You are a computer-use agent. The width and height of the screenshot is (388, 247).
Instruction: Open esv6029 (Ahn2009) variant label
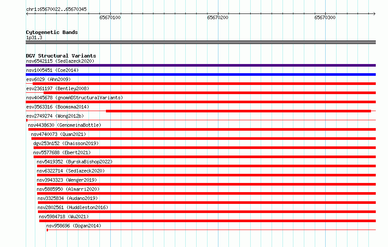pyautogui.click(x=48, y=79)
